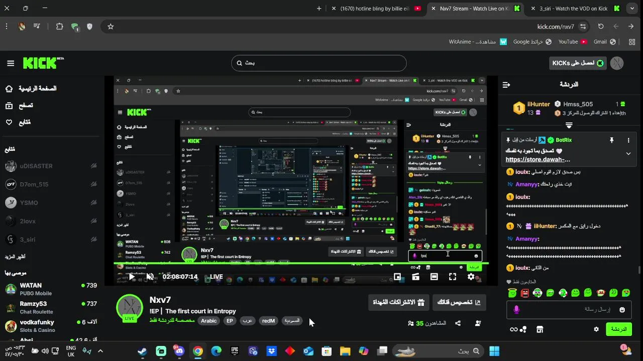643x361 pixels.
Task: Open WATAN recommended PUBG Mobile channel
Action: click(50, 289)
